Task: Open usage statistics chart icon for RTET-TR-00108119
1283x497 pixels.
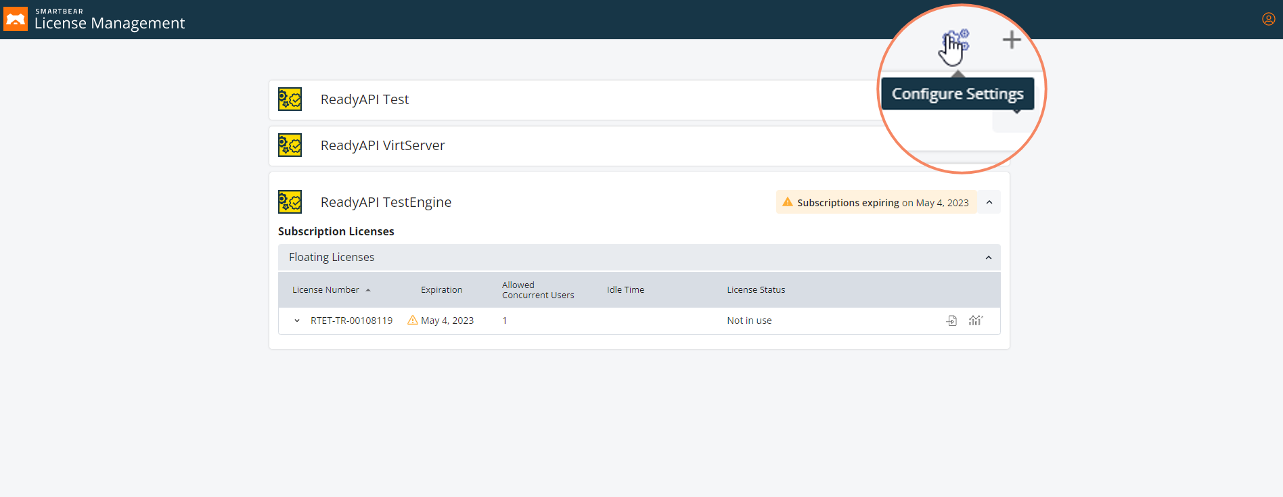Action: pyautogui.click(x=976, y=321)
